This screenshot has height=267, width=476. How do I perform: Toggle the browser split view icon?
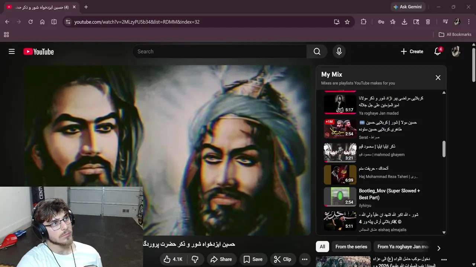coord(54,22)
